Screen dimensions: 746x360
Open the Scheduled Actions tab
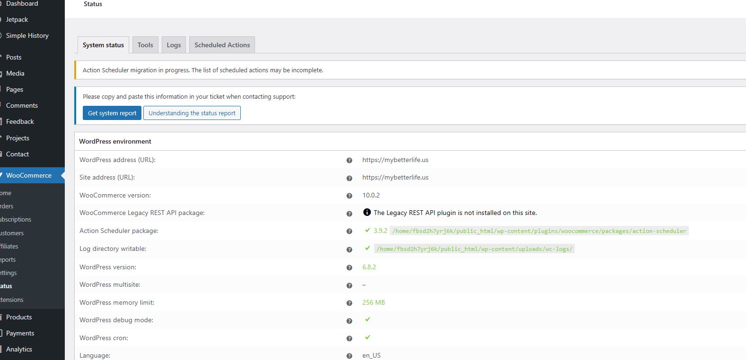[222, 45]
